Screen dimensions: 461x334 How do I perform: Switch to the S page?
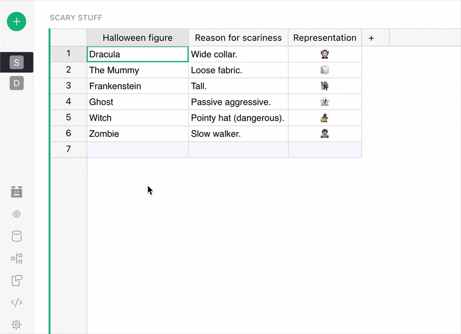pos(17,62)
